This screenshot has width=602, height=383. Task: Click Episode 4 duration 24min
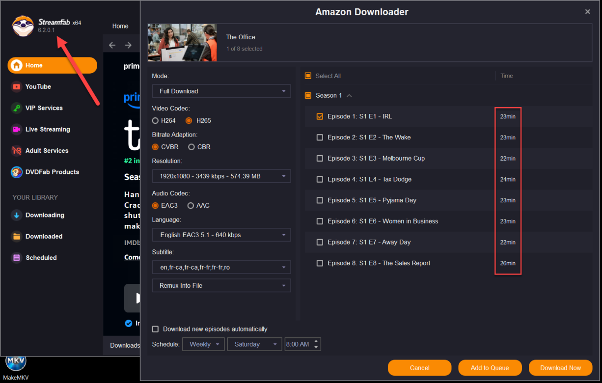tap(508, 179)
